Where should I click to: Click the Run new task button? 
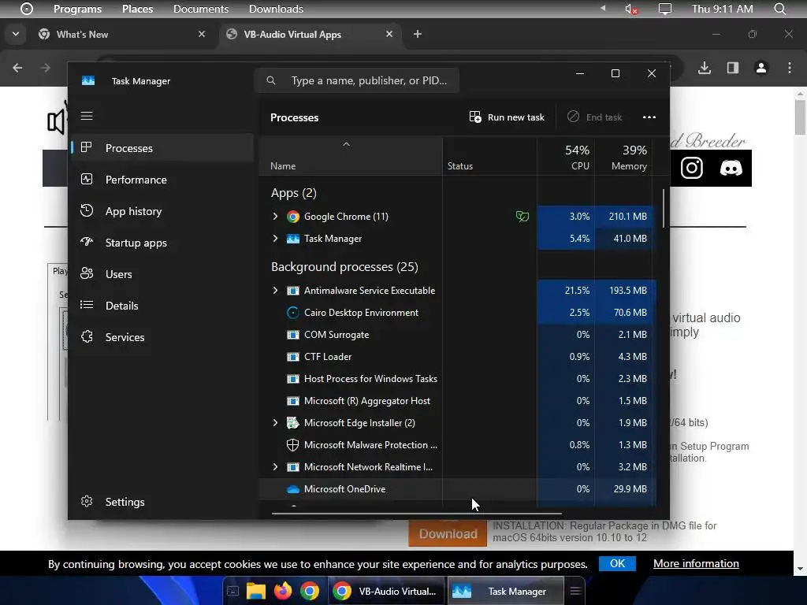507,117
